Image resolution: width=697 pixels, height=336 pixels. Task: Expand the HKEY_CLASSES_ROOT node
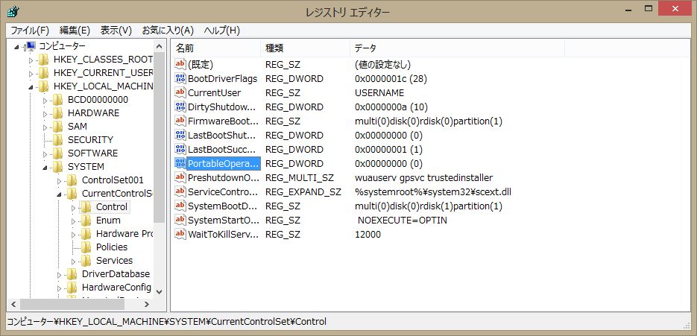click(31, 60)
